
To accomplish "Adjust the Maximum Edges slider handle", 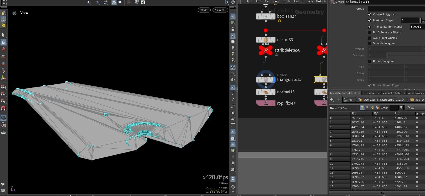I will [421, 20].
